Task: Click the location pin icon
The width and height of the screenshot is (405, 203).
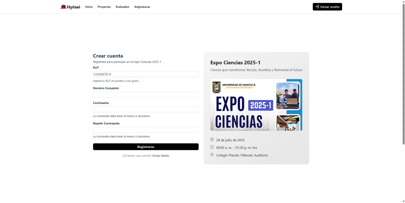Action: pyautogui.click(x=212, y=155)
